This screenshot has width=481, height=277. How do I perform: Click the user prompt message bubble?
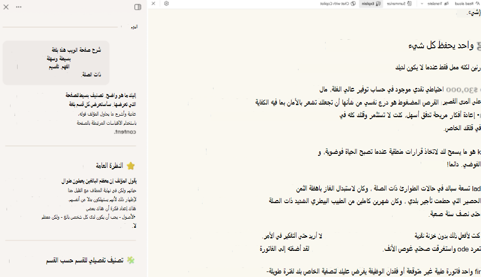pos(56,62)
